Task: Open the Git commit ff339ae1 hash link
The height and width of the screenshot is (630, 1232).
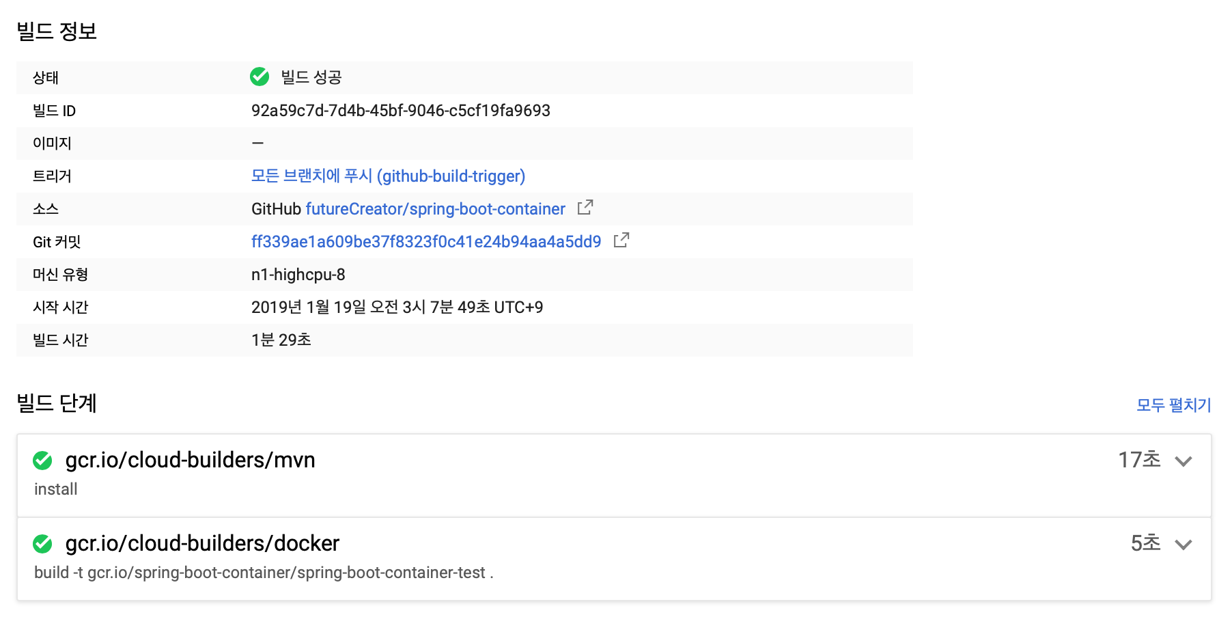Action: (x=426, y=242)
